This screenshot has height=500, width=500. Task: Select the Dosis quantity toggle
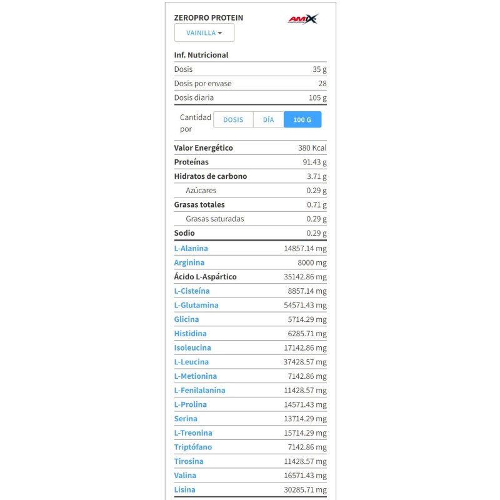pyautogui.click(x=233, y=119)
